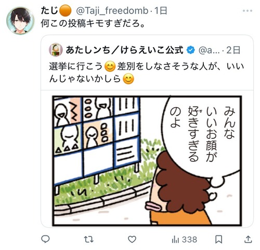Image resolution: width=260 pixels, height=250 pixels.
Task: Open the reply comment icon
Action: [45, 239]
